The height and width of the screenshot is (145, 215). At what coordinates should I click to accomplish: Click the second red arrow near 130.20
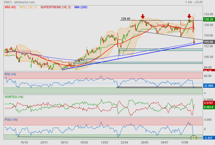189,16
